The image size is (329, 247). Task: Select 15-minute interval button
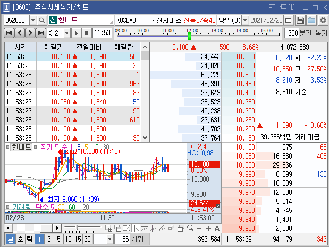point(78,239)
